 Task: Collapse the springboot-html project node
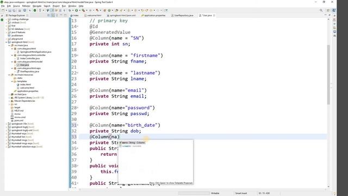6,42
